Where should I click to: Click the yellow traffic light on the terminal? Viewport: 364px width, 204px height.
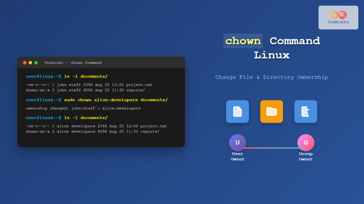tap(30, 62)
